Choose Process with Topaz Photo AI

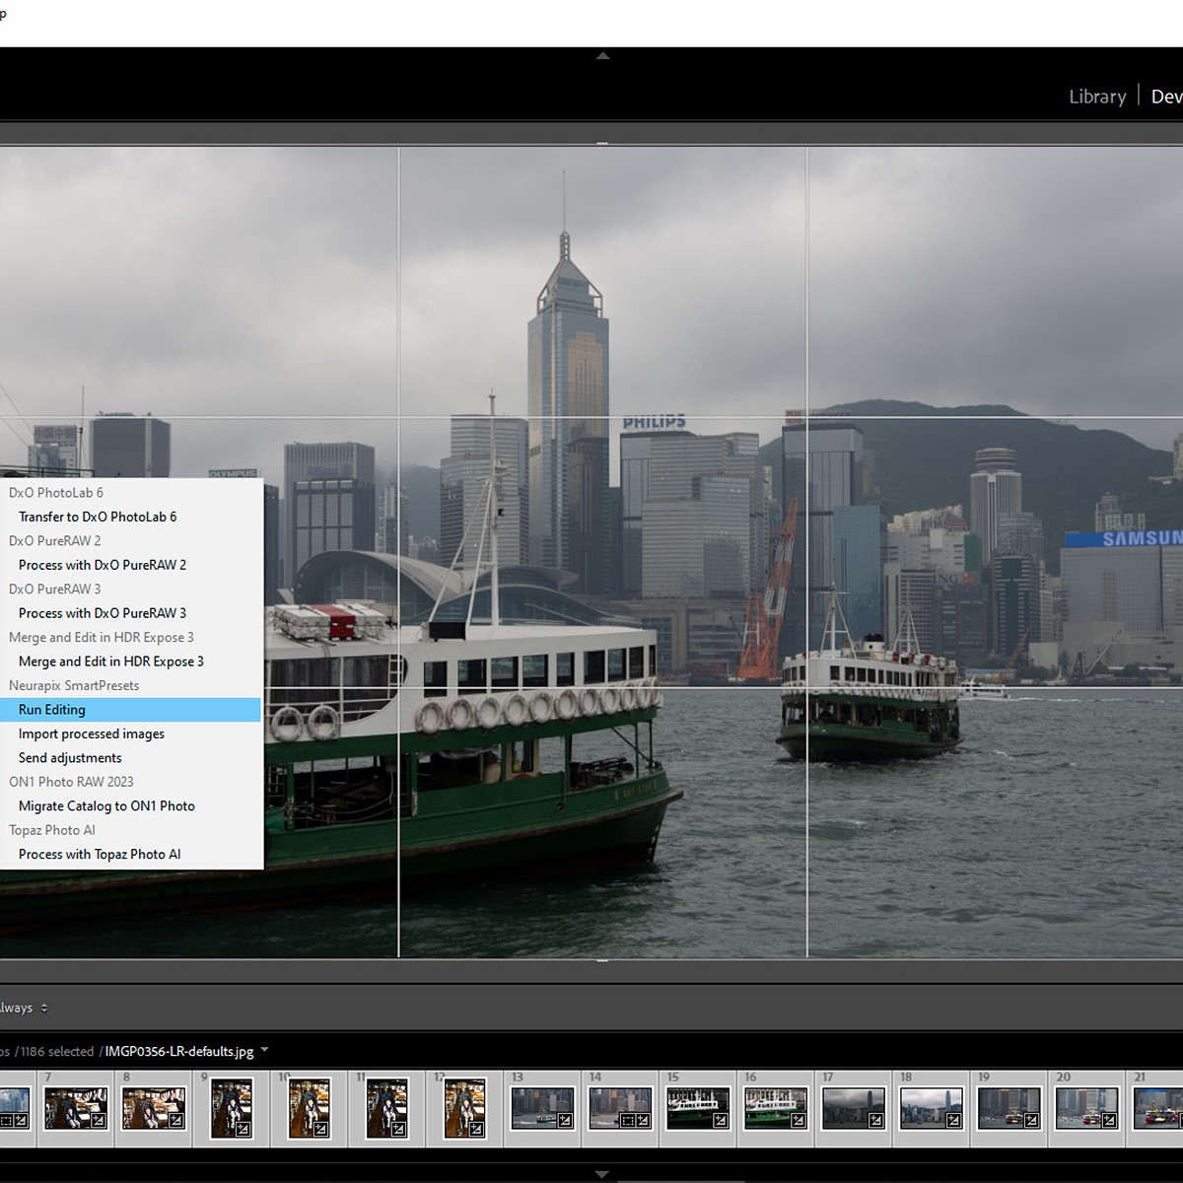[100, 855]
